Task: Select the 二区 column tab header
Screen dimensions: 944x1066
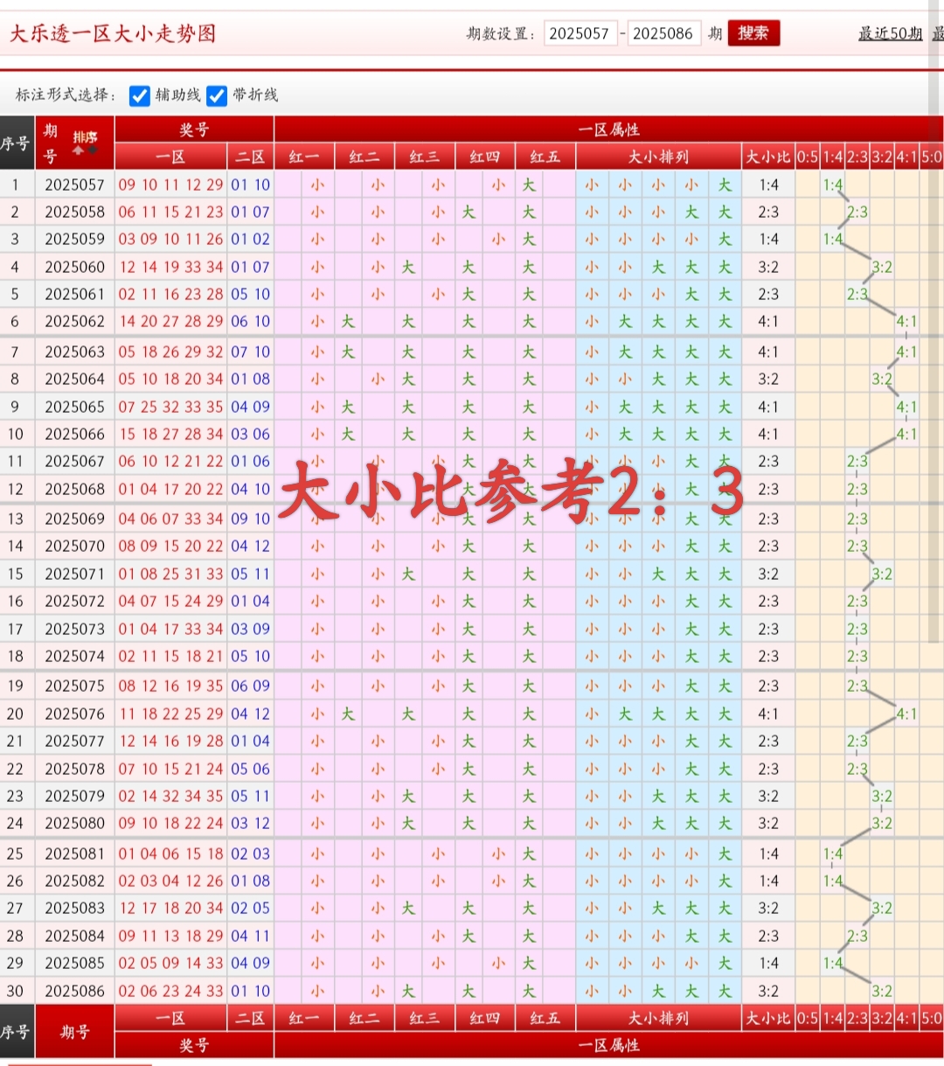Action: tap(251, 157)
